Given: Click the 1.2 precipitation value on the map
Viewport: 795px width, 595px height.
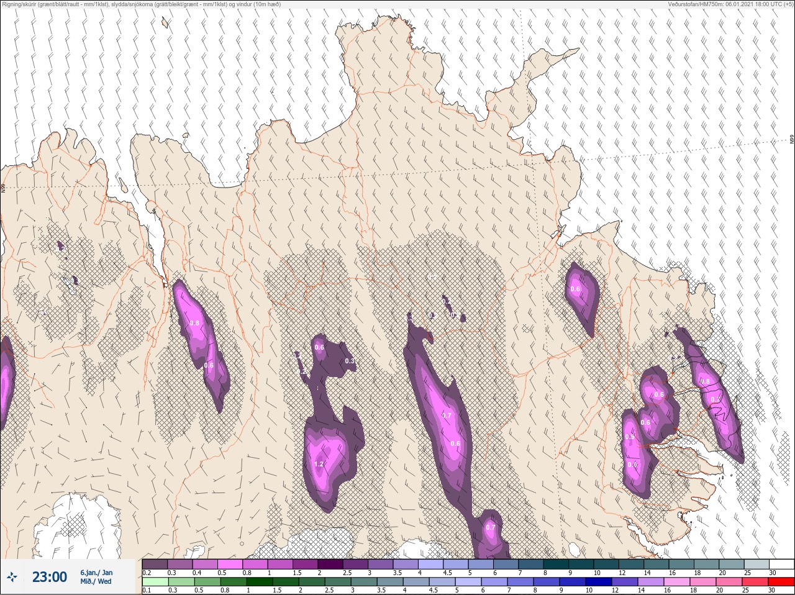Looking at the screenshot, I should tap(319, 464).
